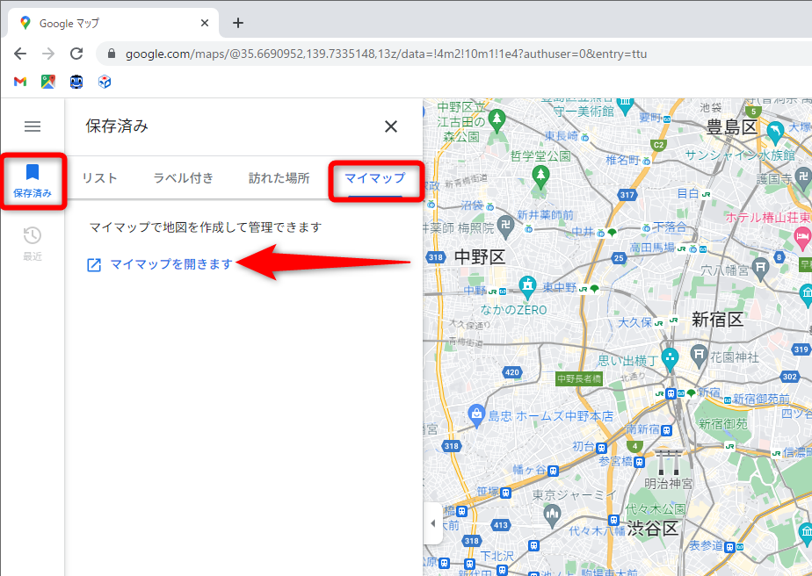This screenshot has width=812, height=576.
Task: Open the main menu hamburger icon
Action: 33,126
